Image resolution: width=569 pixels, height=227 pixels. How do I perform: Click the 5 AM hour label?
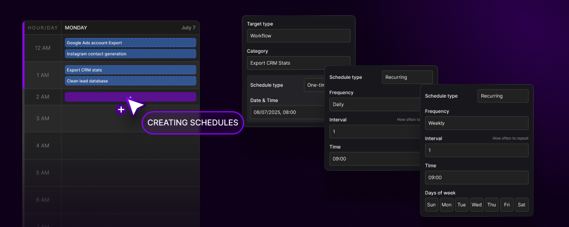coord(43,173)
